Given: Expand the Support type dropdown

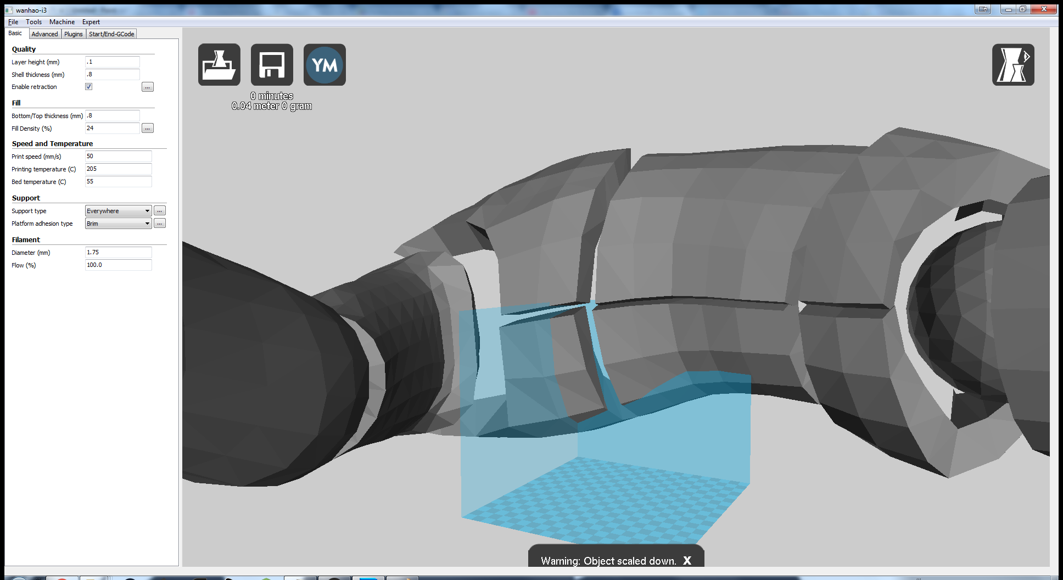Looking at the screenshot, I should (118, 211).
